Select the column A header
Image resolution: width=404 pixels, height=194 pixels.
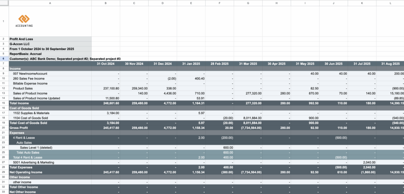[x=50, y=3]
